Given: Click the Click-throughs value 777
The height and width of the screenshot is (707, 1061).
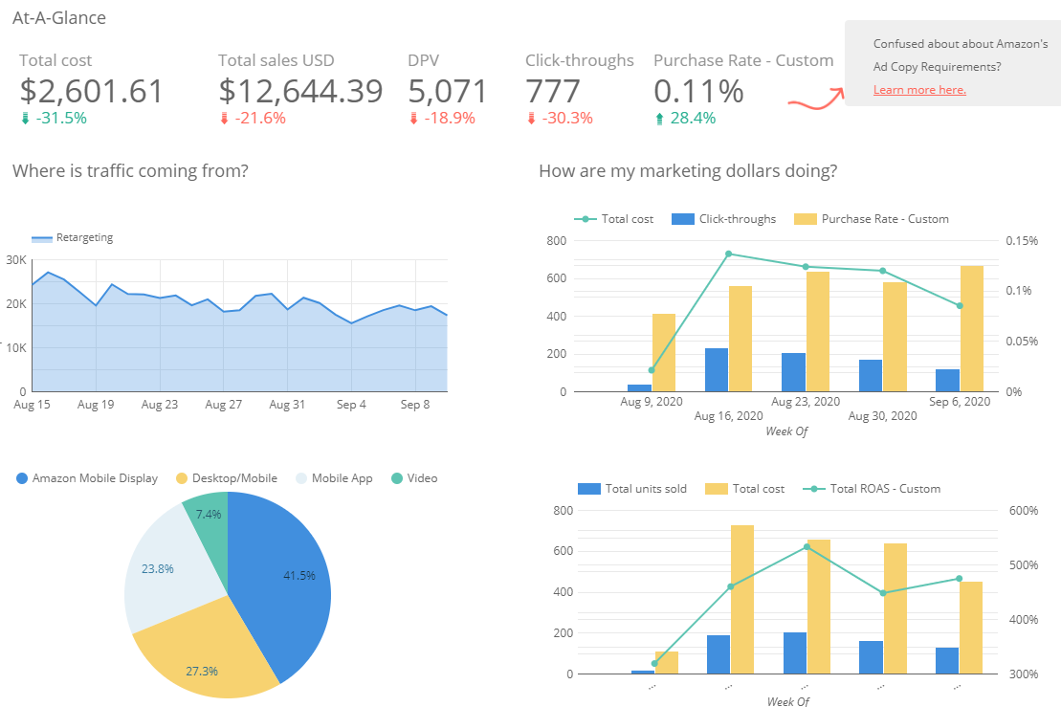Looking at the screenshot, I should pos(553,91).
